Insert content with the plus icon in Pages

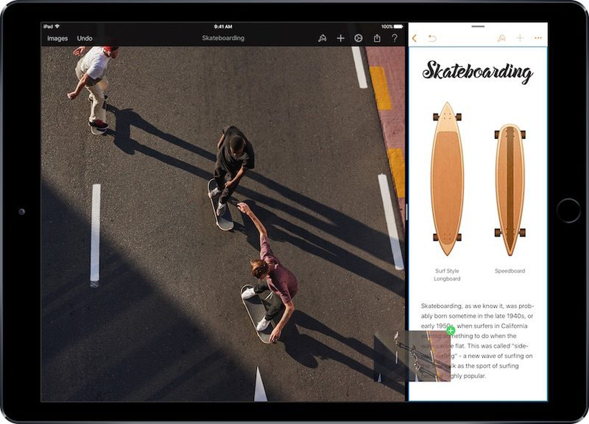520,37
